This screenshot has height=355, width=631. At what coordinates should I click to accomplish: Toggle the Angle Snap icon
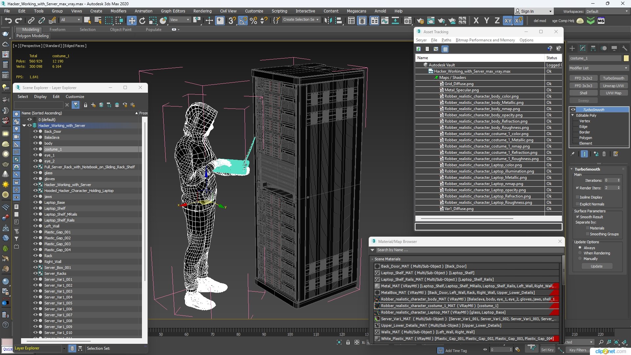[243, 21]
